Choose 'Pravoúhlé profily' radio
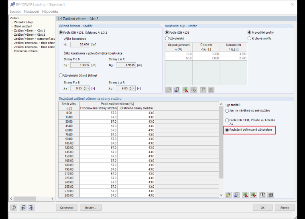The width and height of the screenshot is (305, 219). pyautogui.click(x=249, y=32)
